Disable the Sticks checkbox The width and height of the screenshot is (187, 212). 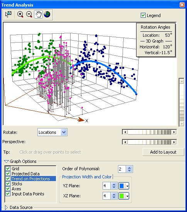click(8, 184)
